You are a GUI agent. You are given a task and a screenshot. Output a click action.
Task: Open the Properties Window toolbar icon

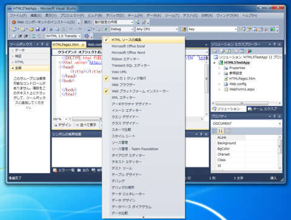point(249,29)
